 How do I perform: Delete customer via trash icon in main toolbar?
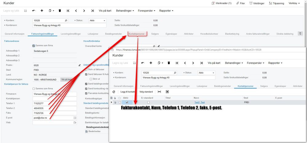pyautogui.click(x=60, y=11)
